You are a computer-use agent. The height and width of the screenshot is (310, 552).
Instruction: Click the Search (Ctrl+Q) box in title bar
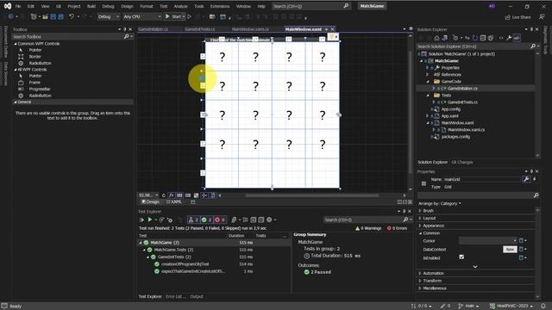coord(311,6)
